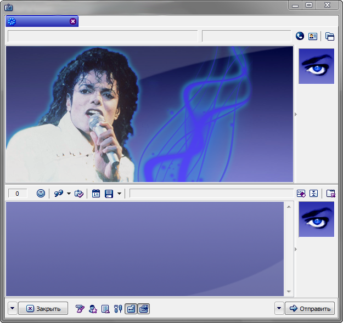Expand the quote options dropdown arrow
Screen dimensions: 343x323
click(x=69, y=194)
